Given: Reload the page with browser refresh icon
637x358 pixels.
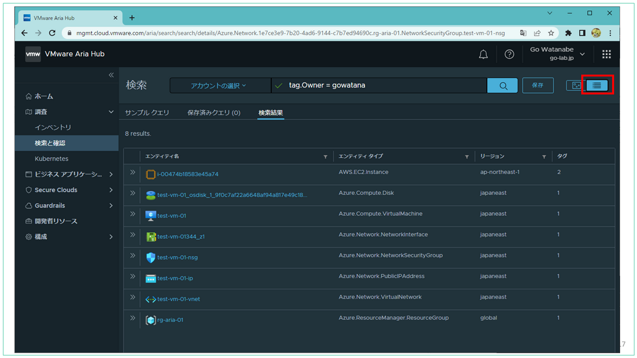Looking at the screenshot, I should tap(52, 33).
